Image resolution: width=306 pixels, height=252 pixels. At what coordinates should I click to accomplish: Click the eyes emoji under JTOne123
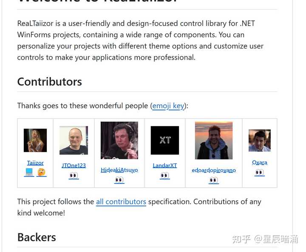(x=74, y=175)
